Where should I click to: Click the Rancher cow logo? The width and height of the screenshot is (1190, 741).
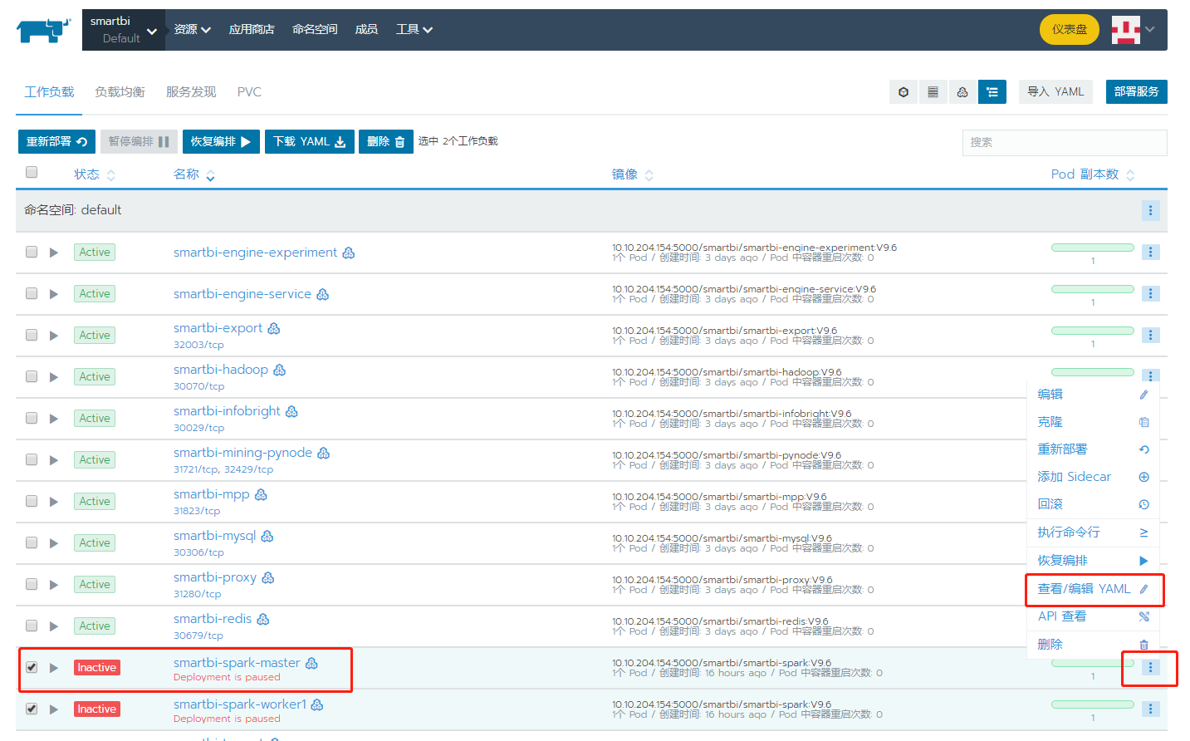[x=43, y=30]
